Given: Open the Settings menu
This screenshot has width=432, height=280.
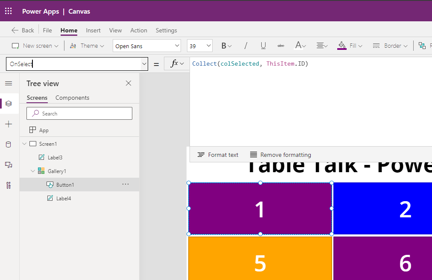Looking at the screenshot, I should tap(166, 30).
